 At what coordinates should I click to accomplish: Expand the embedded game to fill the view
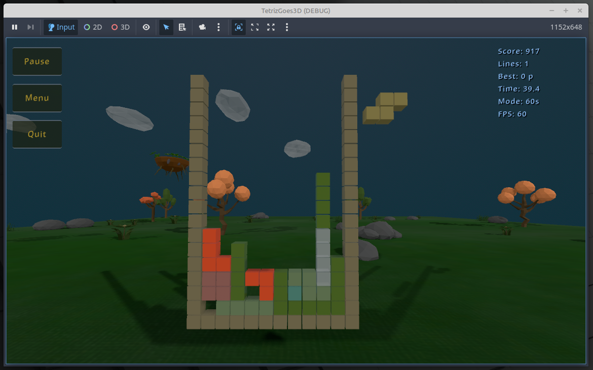point(254,27)
